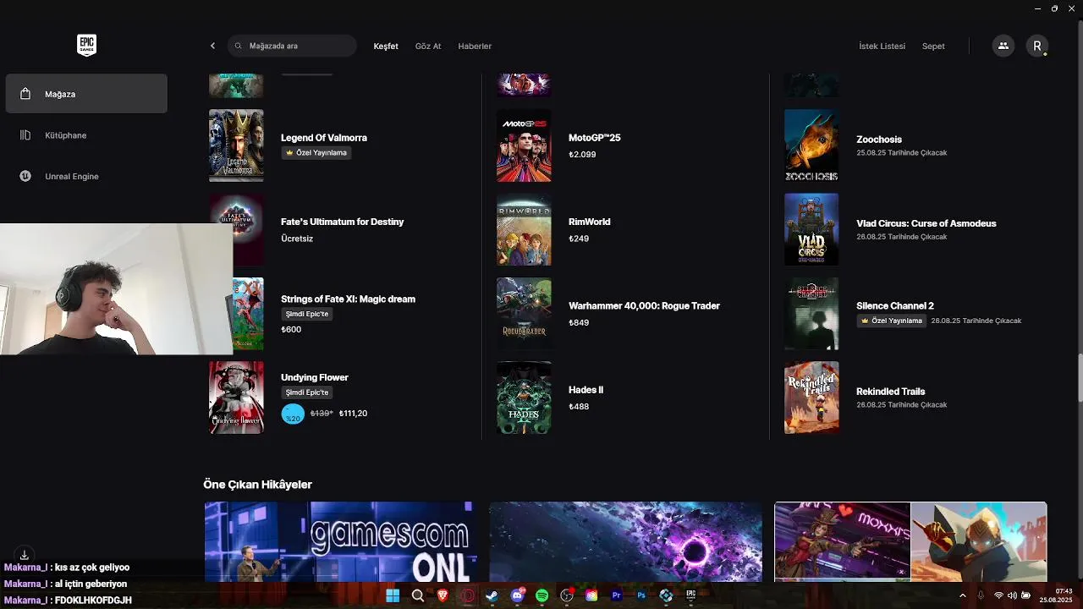This screenshot has height=609, width=1083.
Task: Open the Mağaza store section
Action: [x=86, y=94]
